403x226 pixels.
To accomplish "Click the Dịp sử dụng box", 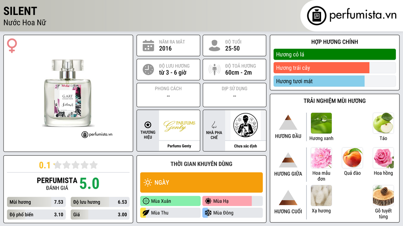I will point(235,95).
